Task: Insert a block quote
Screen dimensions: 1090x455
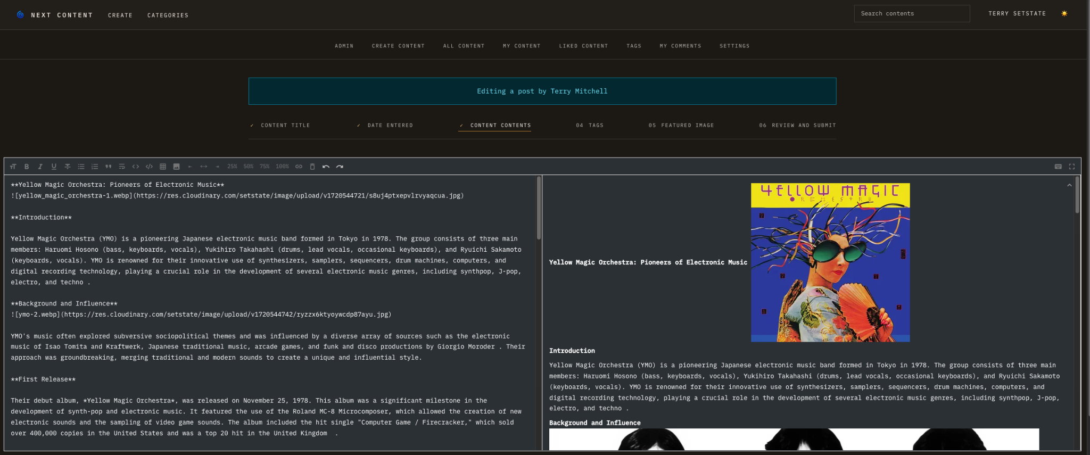Action: (109, 167)
